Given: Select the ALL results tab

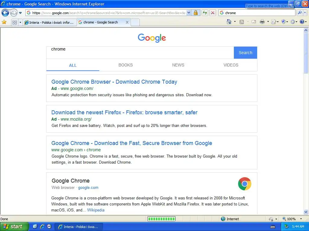Looking at the screenshot, I should pyautogui.click(x=73, y=65).
